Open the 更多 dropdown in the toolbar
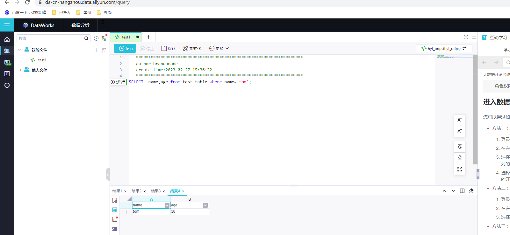 click(219, 48)
